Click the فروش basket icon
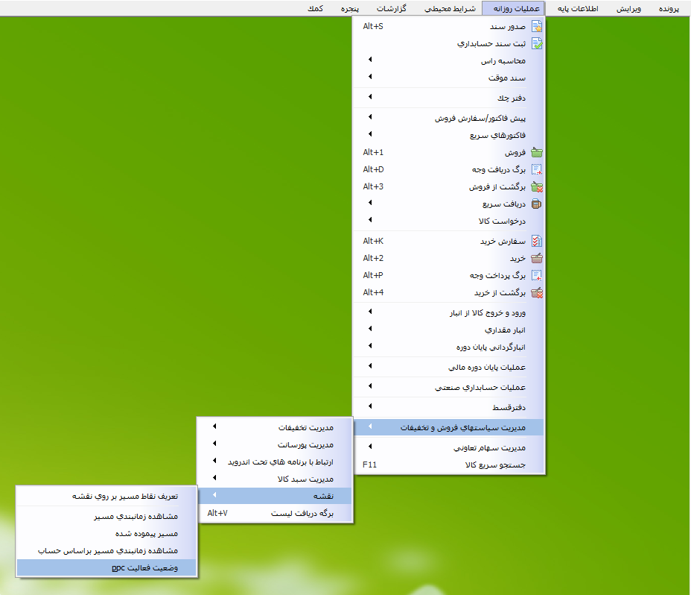 (536, 152)
